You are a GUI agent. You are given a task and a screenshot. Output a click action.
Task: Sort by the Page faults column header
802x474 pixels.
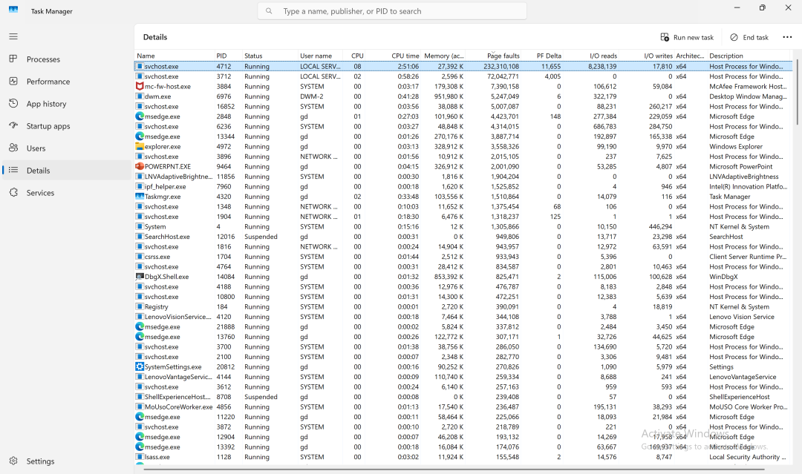click(x=495, y=56)
